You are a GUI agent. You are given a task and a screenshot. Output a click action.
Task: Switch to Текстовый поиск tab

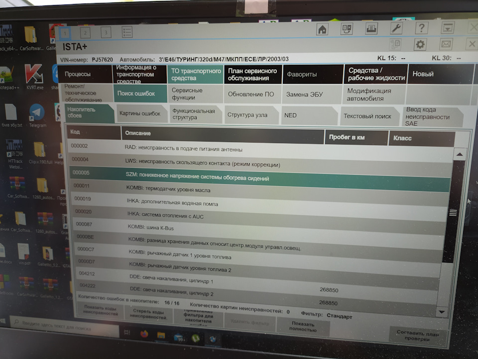(369, 116)
